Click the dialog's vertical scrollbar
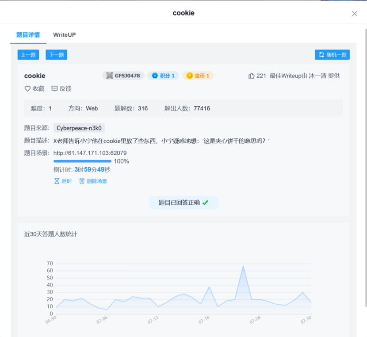Screen dimensions: 367x337 tap(366, 167)
